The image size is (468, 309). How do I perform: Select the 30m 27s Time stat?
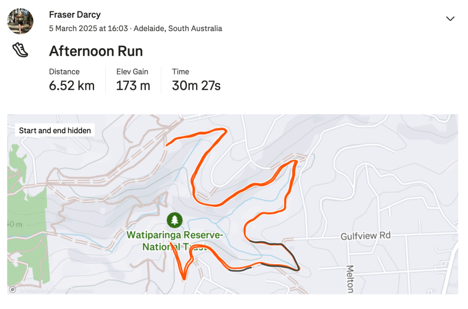(x=196, y=85)
